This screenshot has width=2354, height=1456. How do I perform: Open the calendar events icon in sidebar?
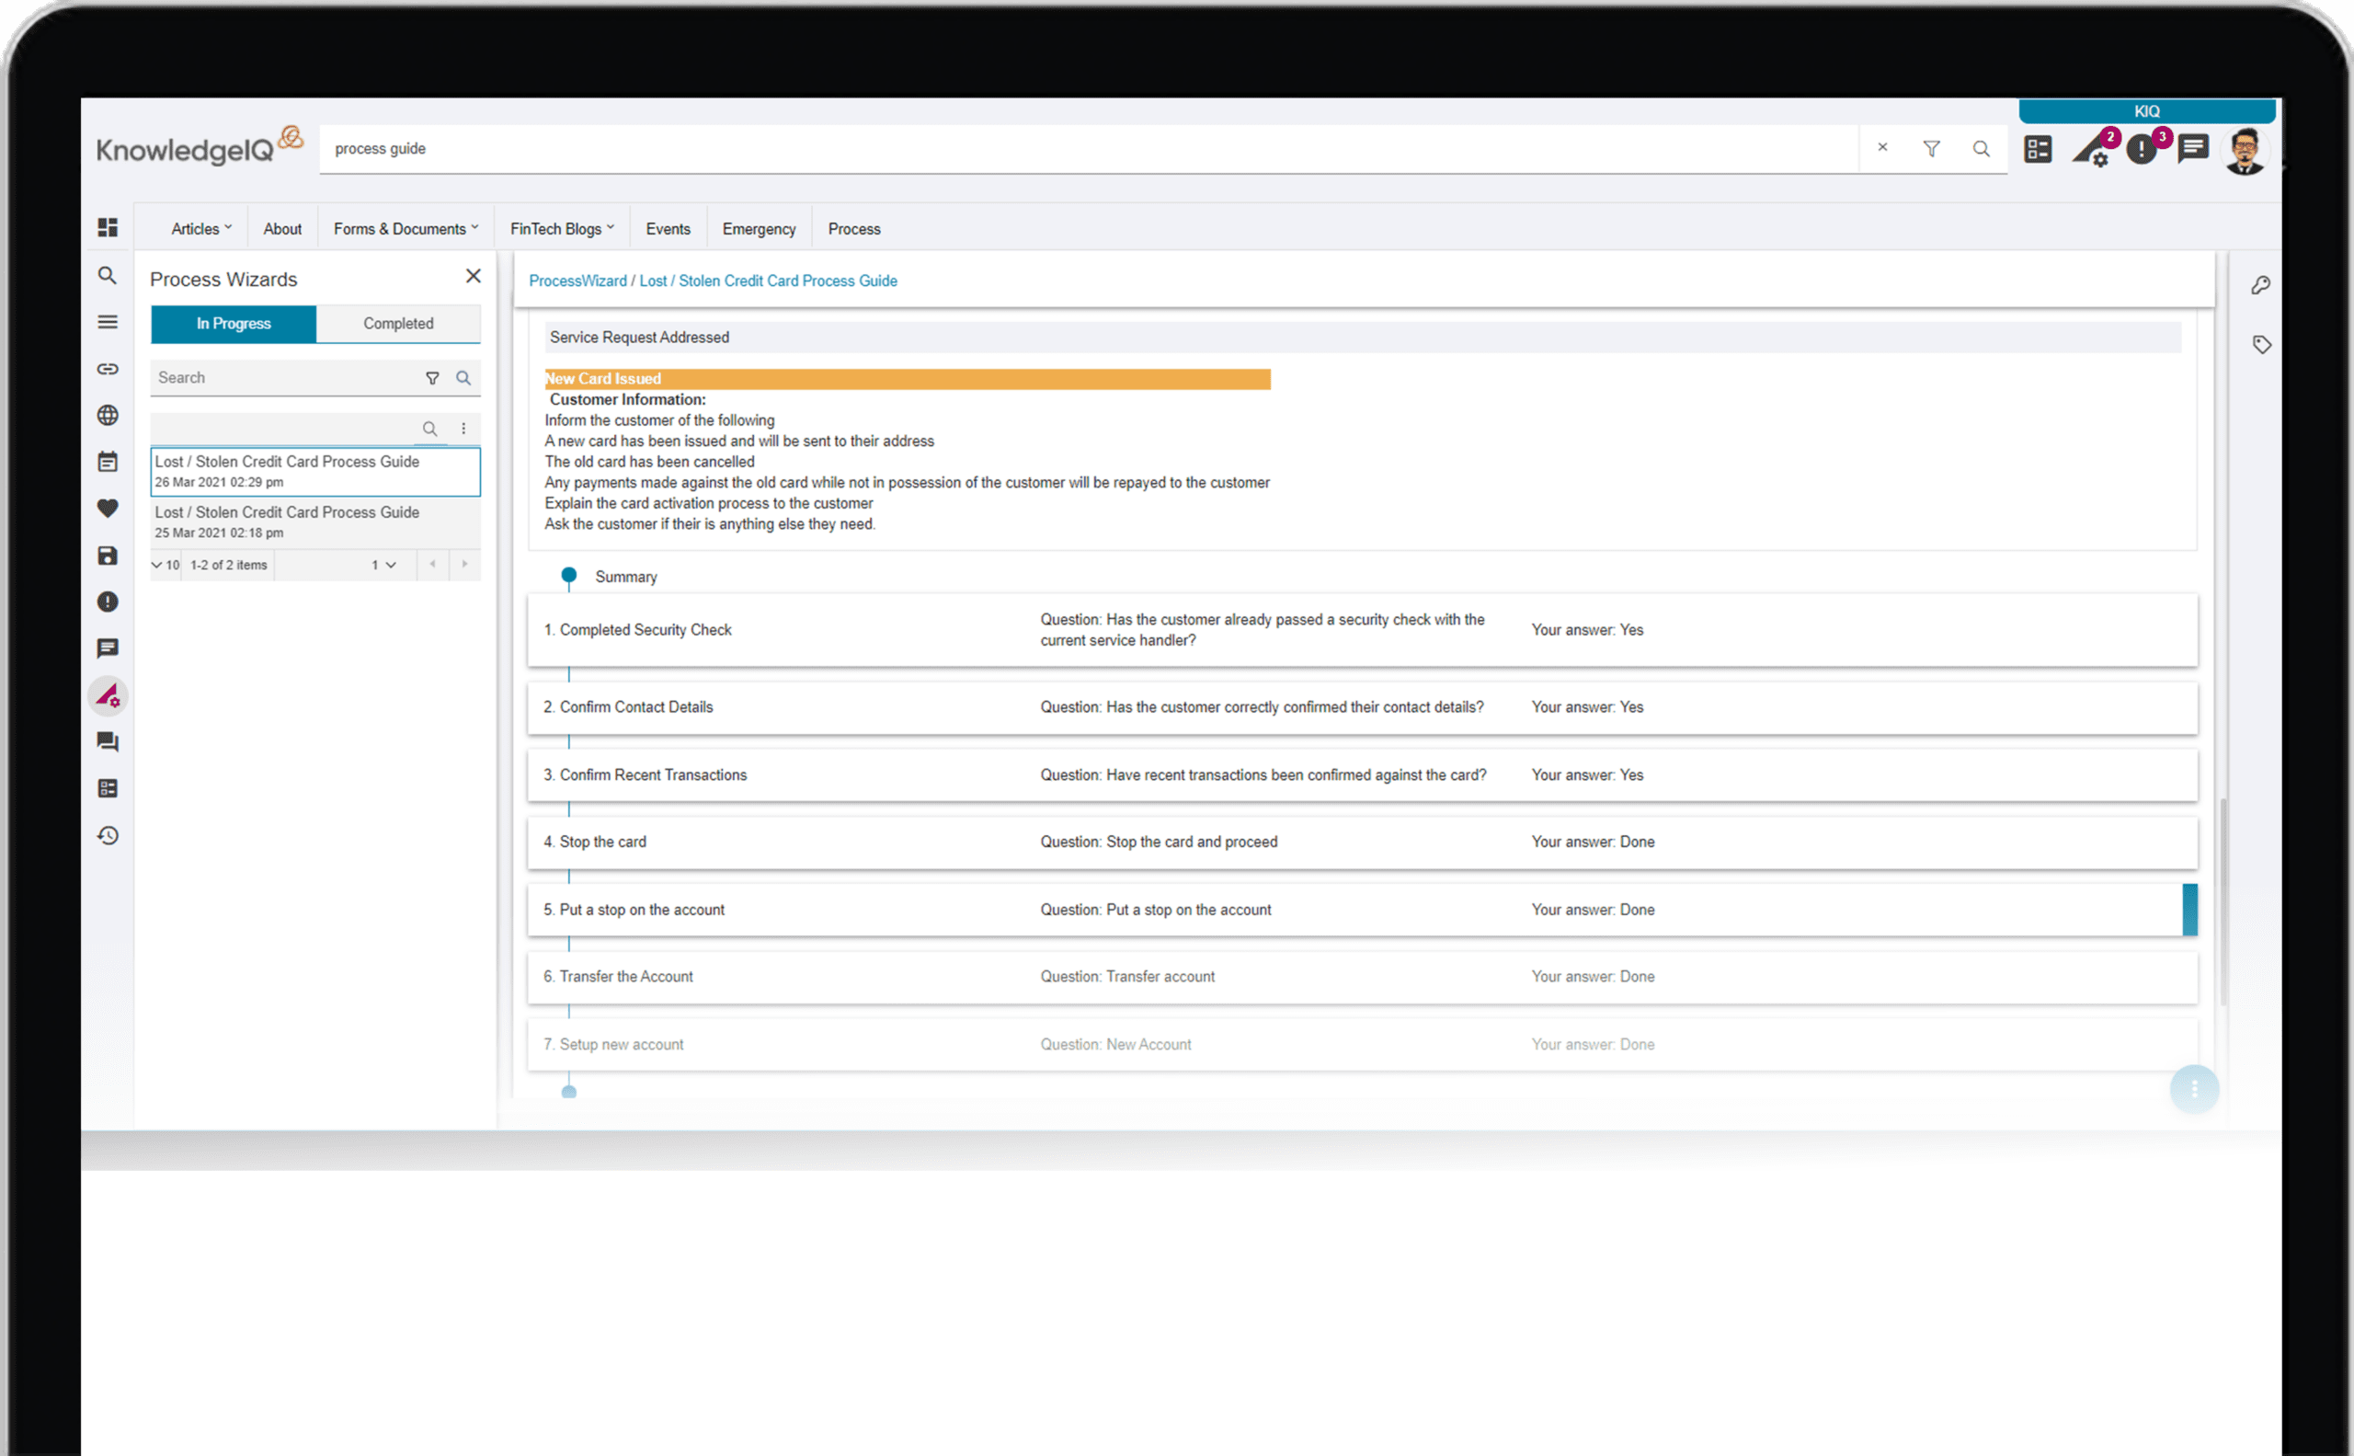point(108,463)
